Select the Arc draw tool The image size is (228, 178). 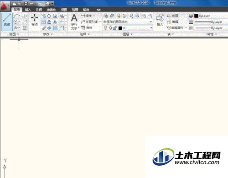tap(16, 16)
